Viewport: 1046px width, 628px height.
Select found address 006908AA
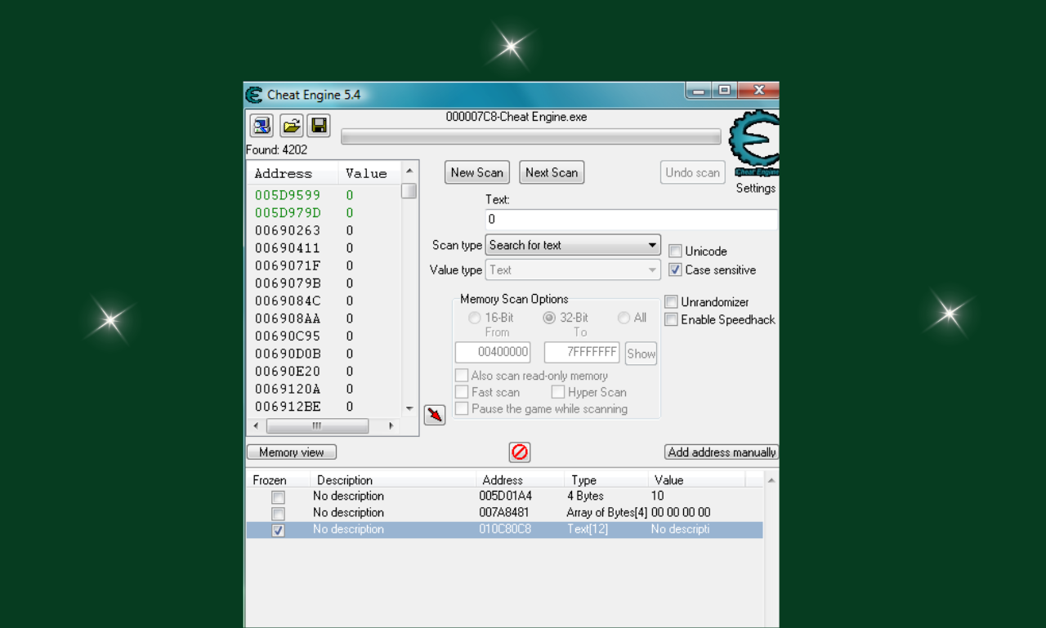click(288, 318)
